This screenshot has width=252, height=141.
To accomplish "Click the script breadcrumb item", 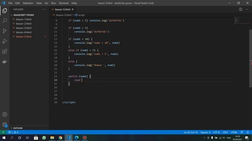I will tap(82, 15).
